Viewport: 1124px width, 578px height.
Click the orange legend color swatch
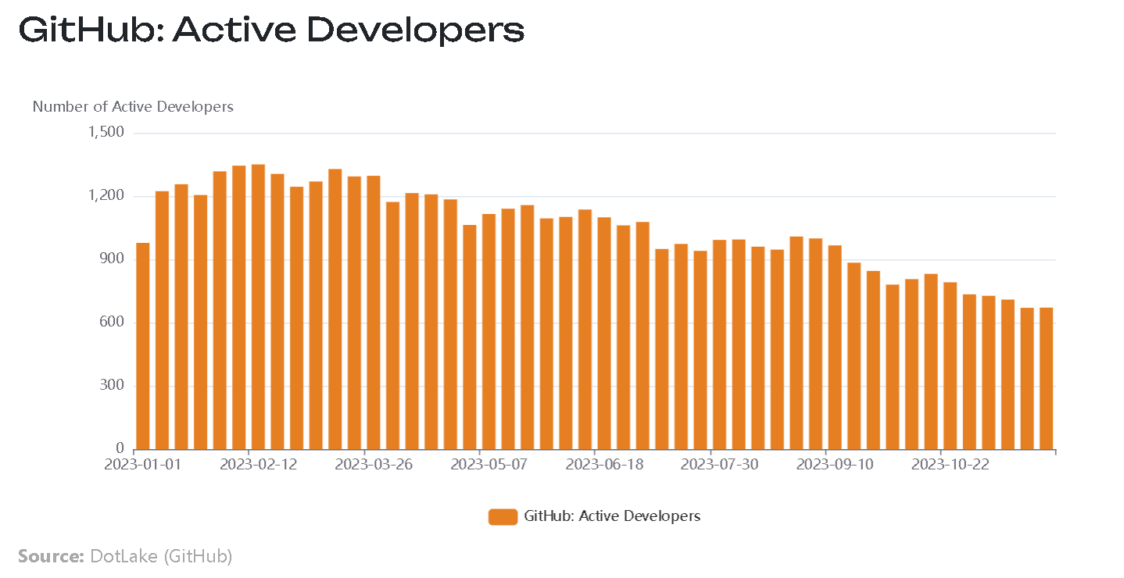503,516
